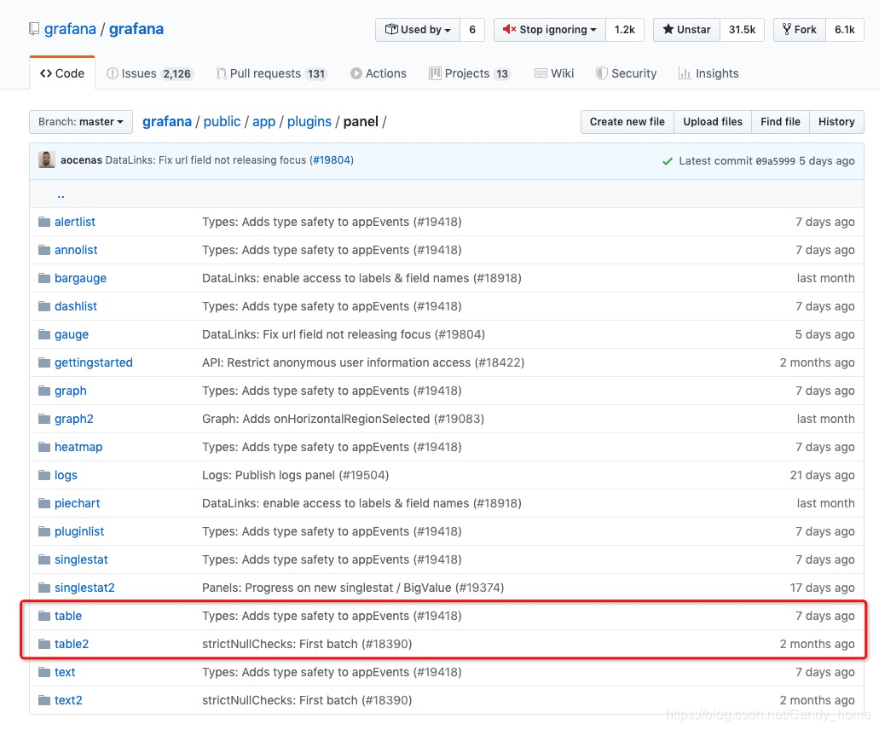Open the heatmap folder link
This screenshot has width=879, height=730.
pos(78,447)
